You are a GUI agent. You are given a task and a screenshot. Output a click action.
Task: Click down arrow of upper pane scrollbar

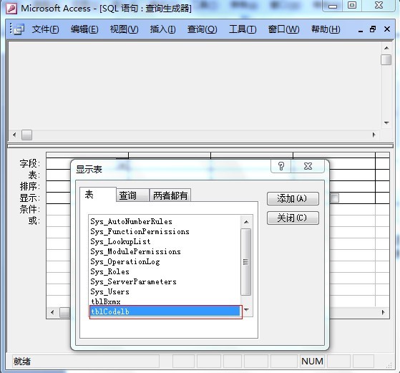(x=386, y=123)
